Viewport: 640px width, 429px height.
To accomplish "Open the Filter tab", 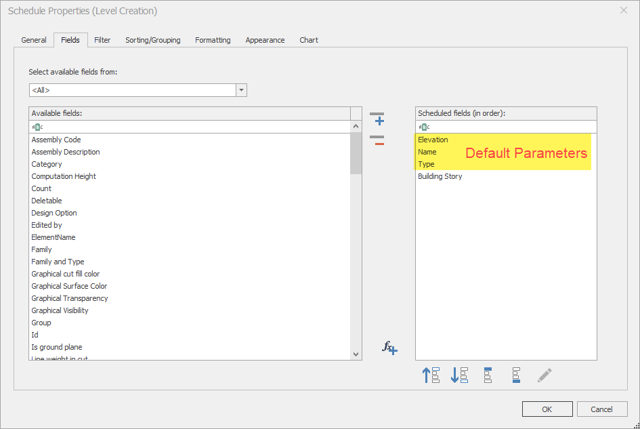I will (102, 40).
